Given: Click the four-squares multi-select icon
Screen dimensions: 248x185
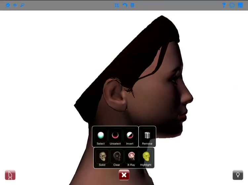Looking at the screenshot, I should pyautogui.click(x=117, y=5).
